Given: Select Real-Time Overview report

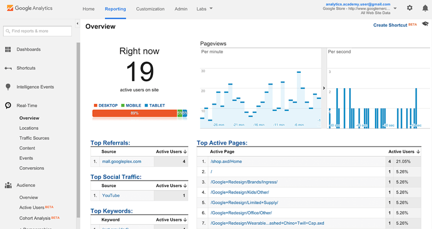Looking at the screenshot, I should [29, 118].
